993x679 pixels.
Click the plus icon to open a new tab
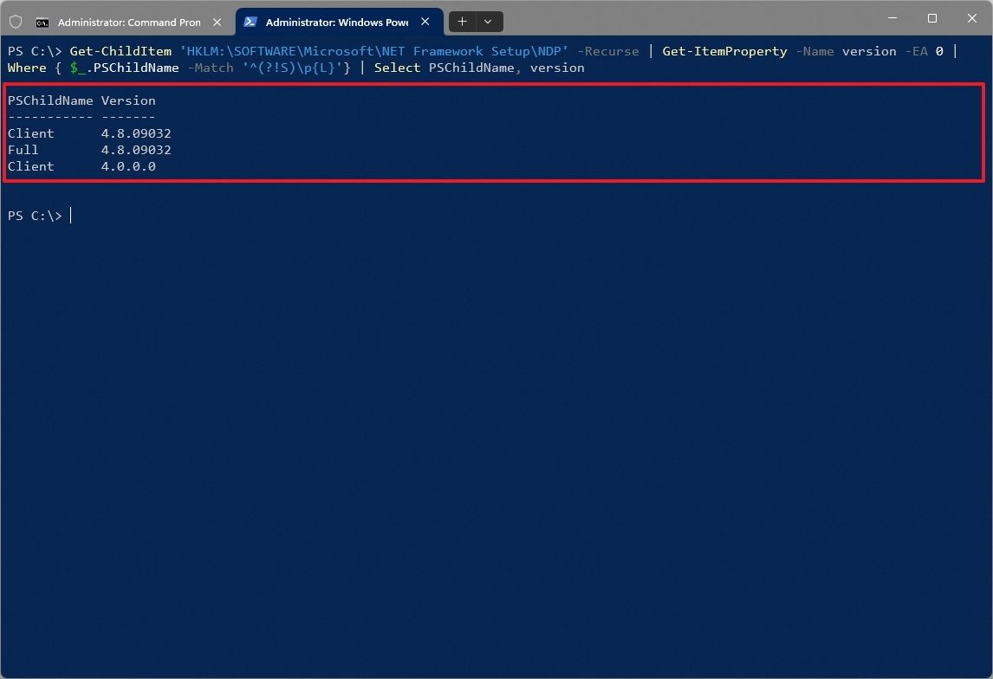pos(462,21)
